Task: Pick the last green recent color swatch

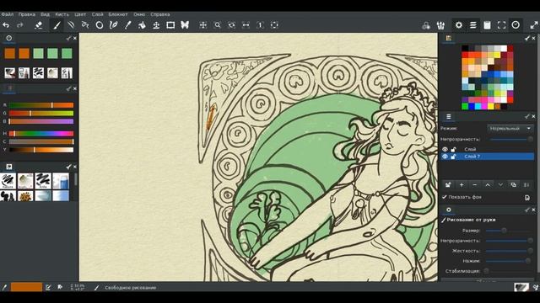Action: click(67, 53)
